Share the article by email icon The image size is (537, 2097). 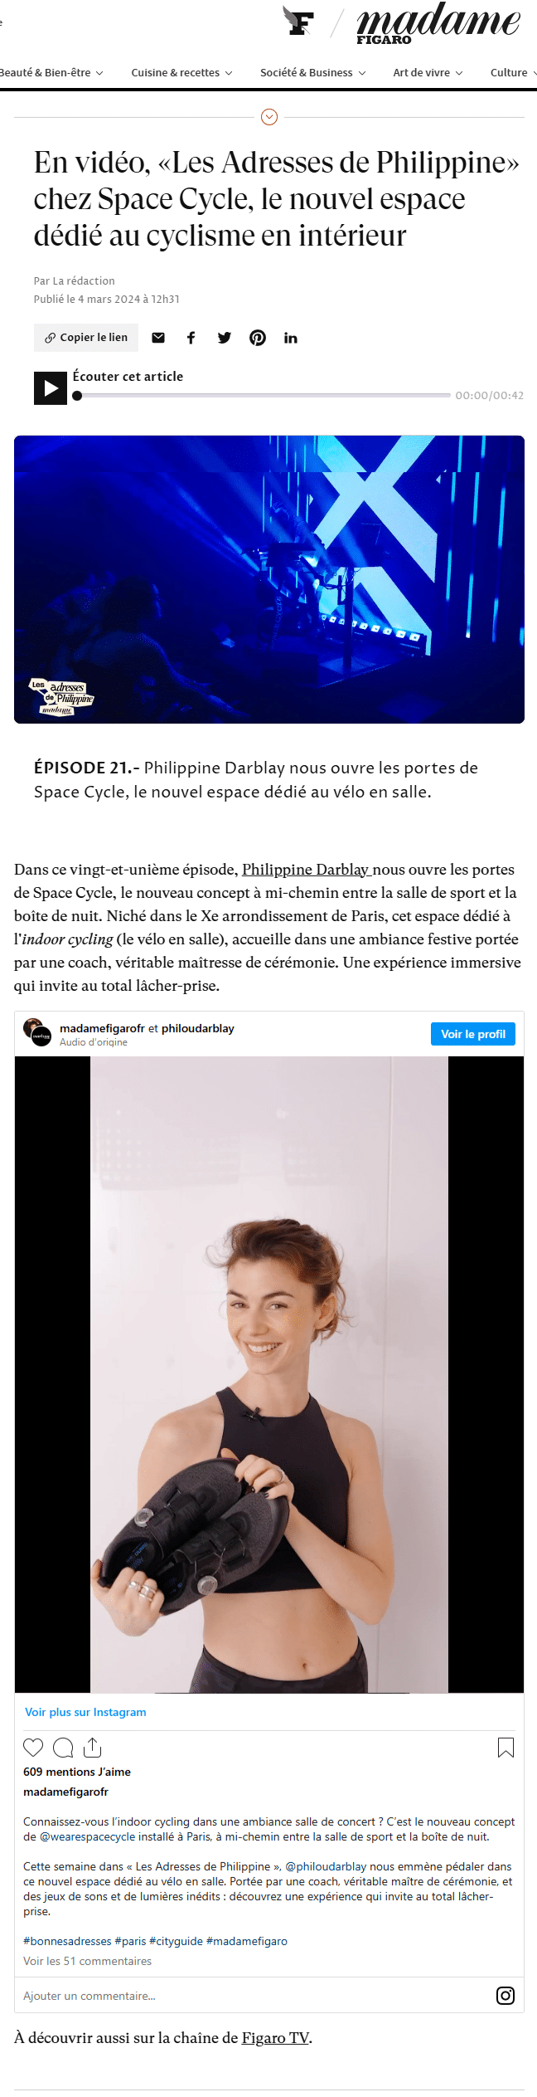158,338
